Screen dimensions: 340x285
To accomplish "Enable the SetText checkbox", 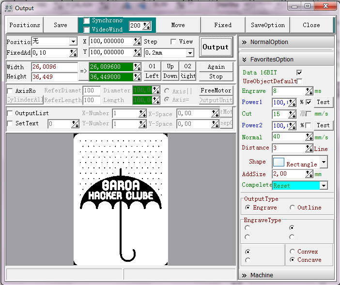I will (10, 123).
